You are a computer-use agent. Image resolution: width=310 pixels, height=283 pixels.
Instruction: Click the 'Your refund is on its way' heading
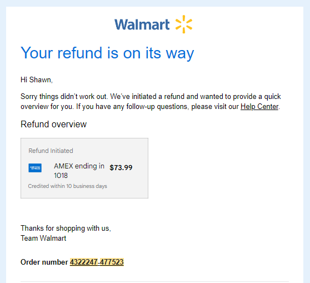pos(107,53)
